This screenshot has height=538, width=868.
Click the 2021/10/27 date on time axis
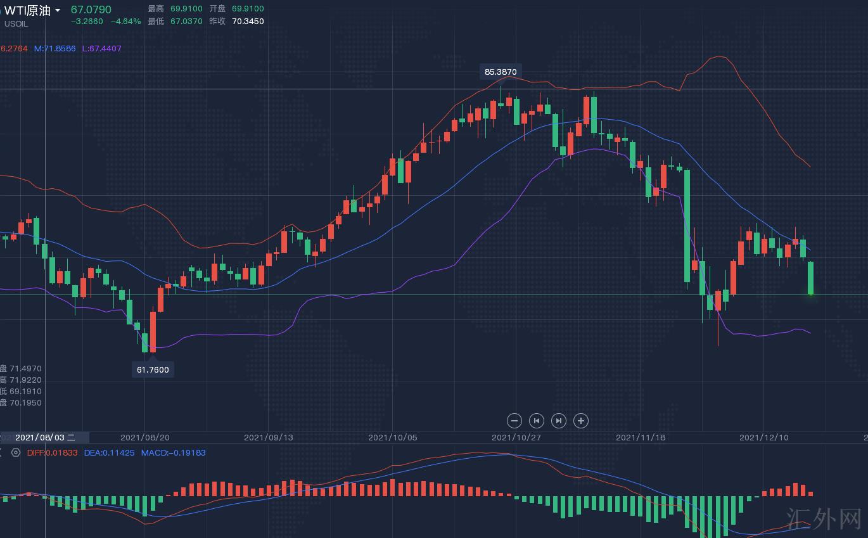pyautogui.click(x=516, y=437)
